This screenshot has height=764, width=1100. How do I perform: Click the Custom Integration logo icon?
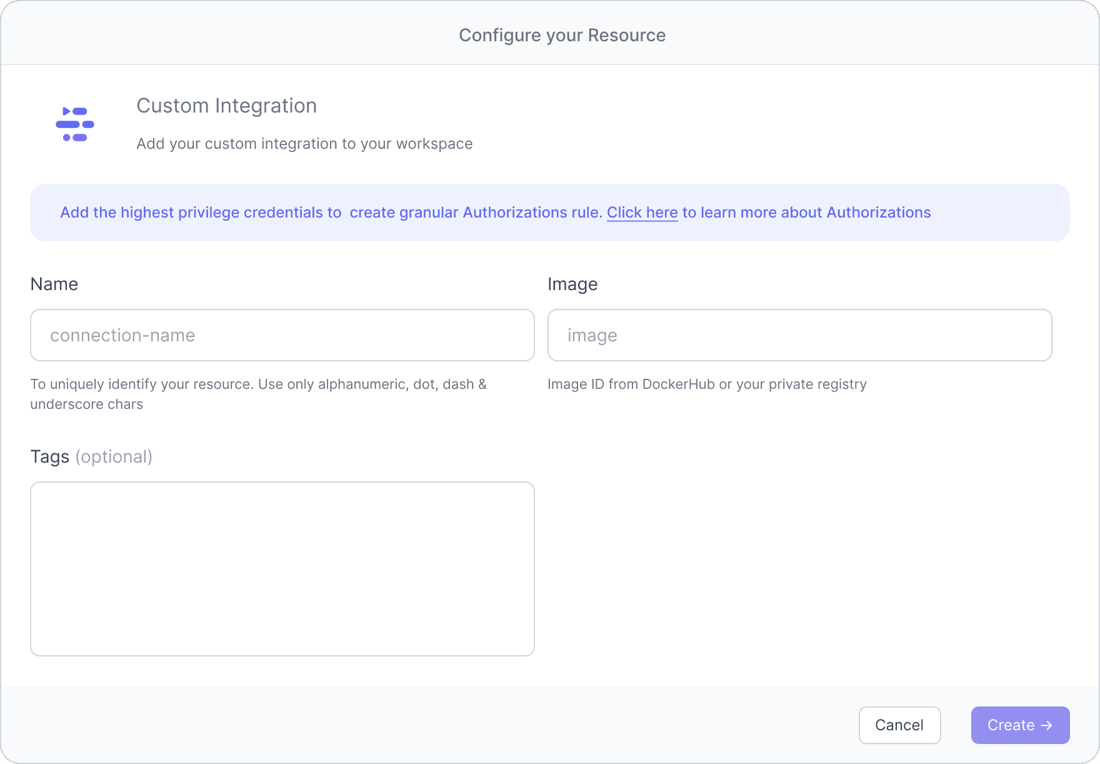(75, 124)
